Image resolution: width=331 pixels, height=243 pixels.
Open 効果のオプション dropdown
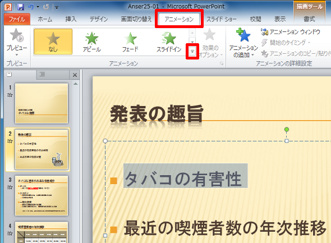(210, 43)
